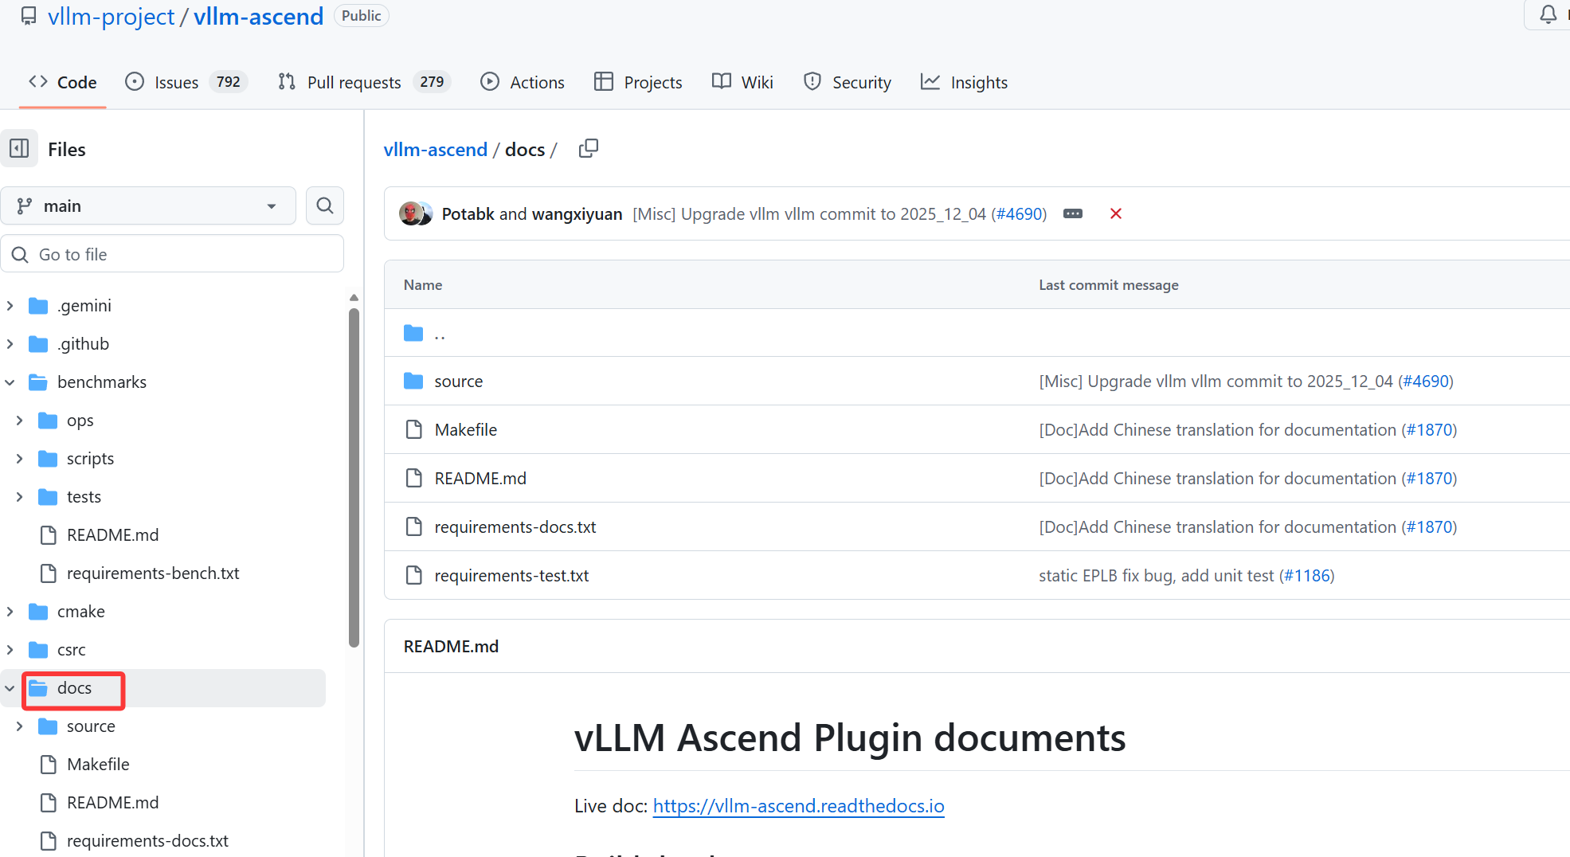Image resolution: width=1570 pixels, height=857 pixels.
Task: Open #1186 pull request link
Action: (1306, 576)
